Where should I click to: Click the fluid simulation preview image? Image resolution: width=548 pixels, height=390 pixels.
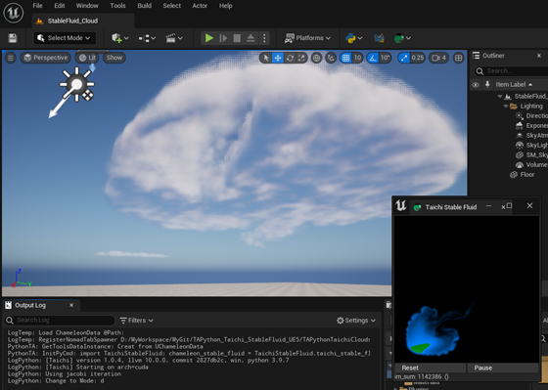pyautogui.click(x=467, y=289)
